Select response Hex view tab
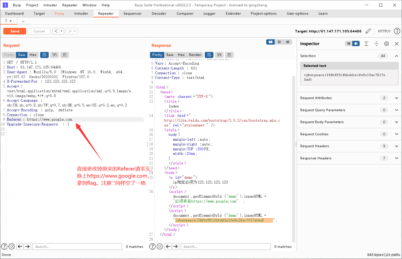The image size is (402, 259). point(181,55)
